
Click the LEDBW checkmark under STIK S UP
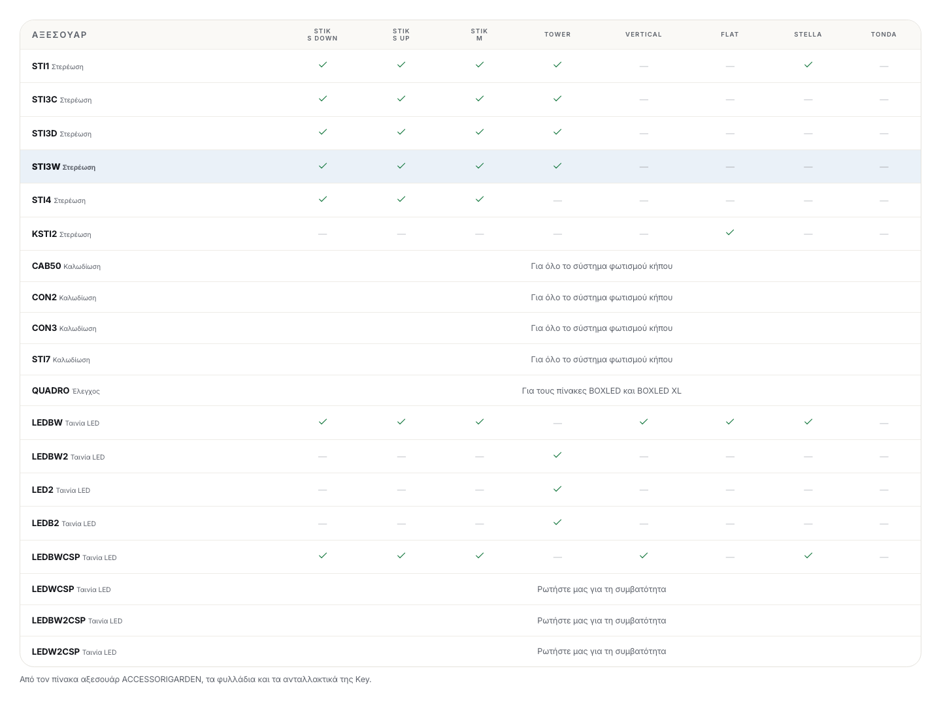pyautogui.click(x=401, y=422)
